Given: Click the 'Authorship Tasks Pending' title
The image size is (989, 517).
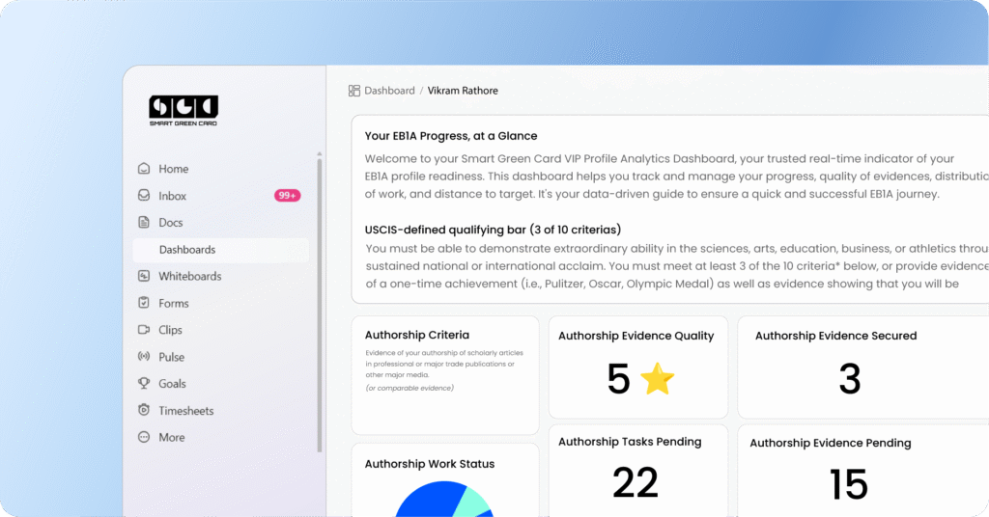Looking at the screenshot, I should tap(630, 442).
